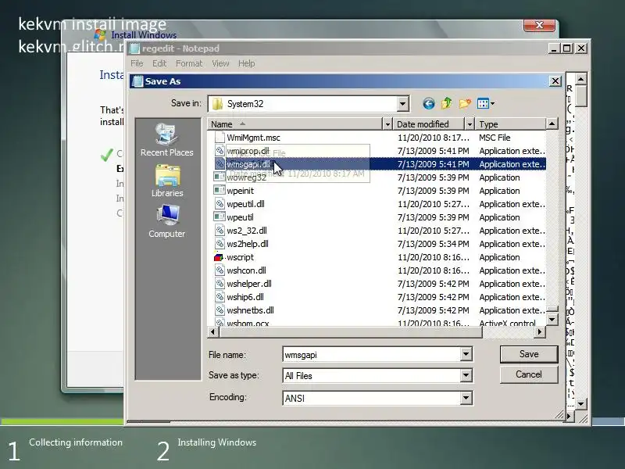This screenshot has height=469, width=625.
Task: Select the wpeinit application icon
Action: [x=220, y=191]
